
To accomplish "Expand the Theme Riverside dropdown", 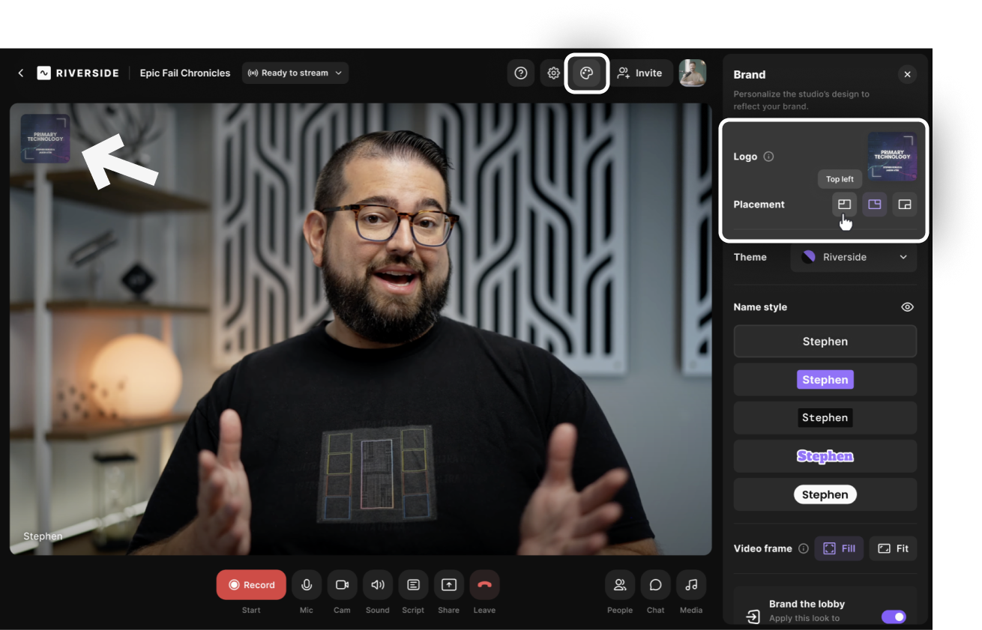I will pyautogui.click(x=854, y=257).
